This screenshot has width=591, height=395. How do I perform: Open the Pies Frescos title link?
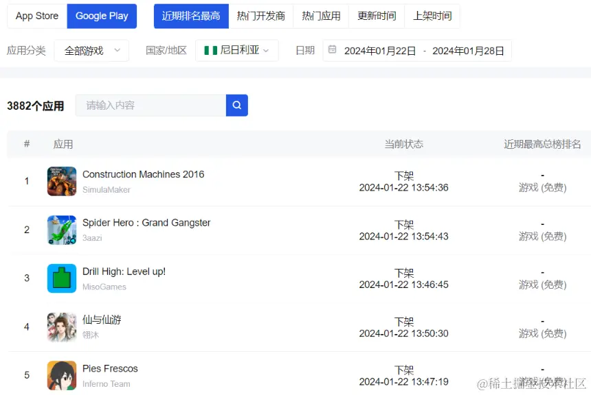[x=110, y=369]
